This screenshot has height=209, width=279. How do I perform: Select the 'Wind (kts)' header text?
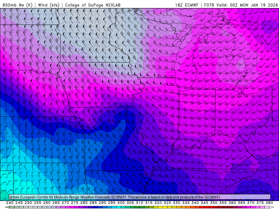(x=48, y=5)
